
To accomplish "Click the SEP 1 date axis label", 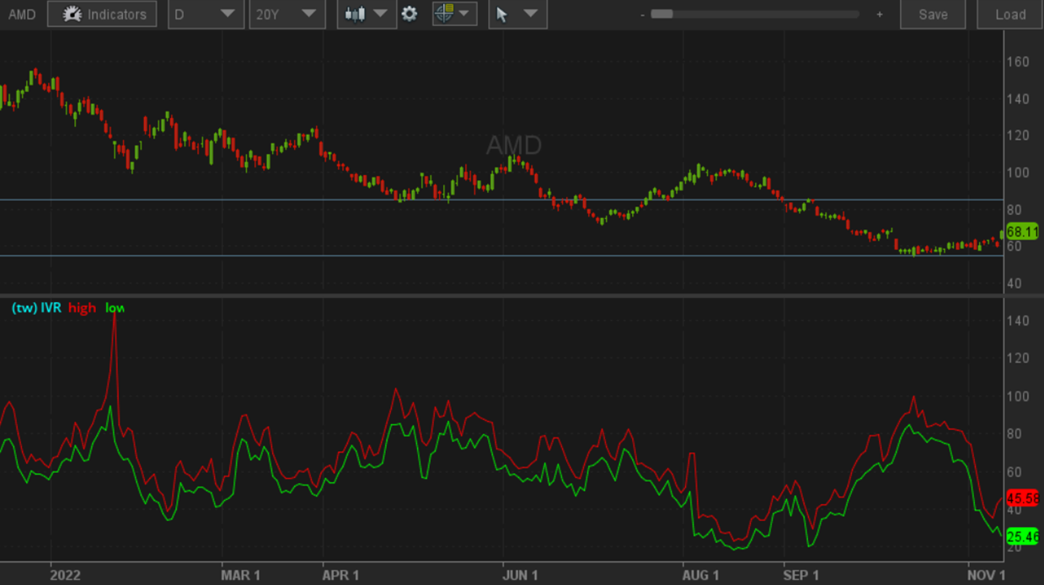I will [800, 575].
